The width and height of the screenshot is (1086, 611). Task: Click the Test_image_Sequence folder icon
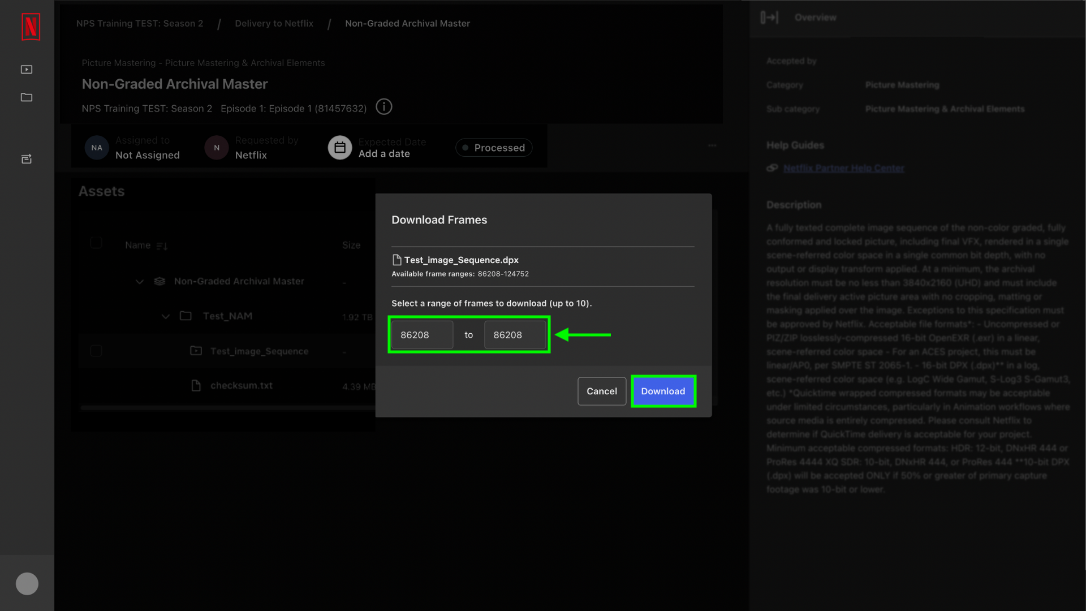coord(196,351)
